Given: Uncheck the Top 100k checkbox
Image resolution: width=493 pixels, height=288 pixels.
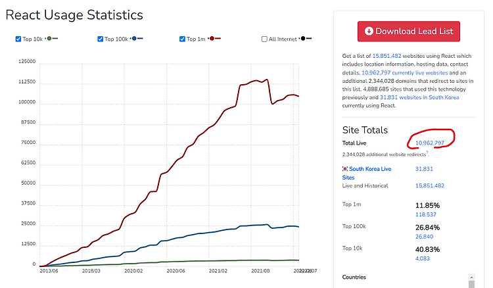Looking at the screenshot, I should (x=101, y=39).
